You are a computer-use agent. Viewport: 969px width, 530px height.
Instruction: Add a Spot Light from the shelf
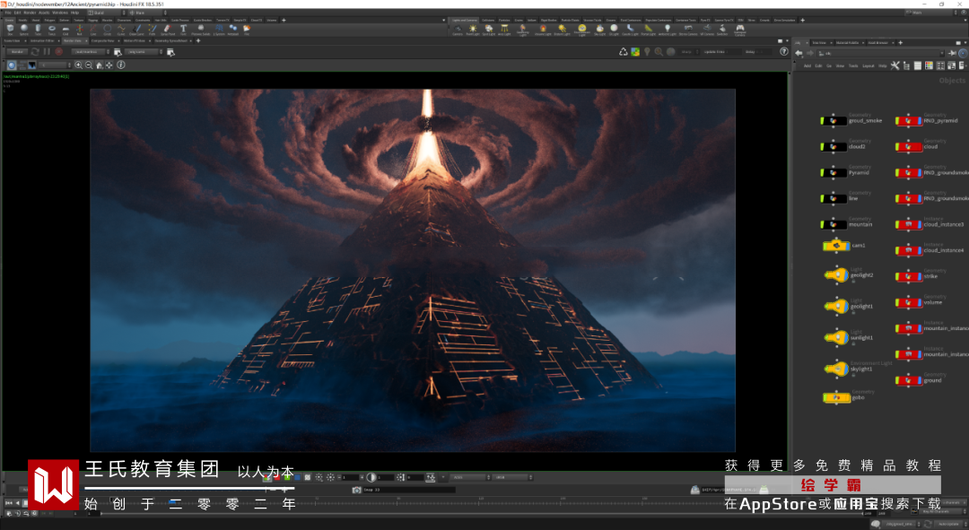488,30
